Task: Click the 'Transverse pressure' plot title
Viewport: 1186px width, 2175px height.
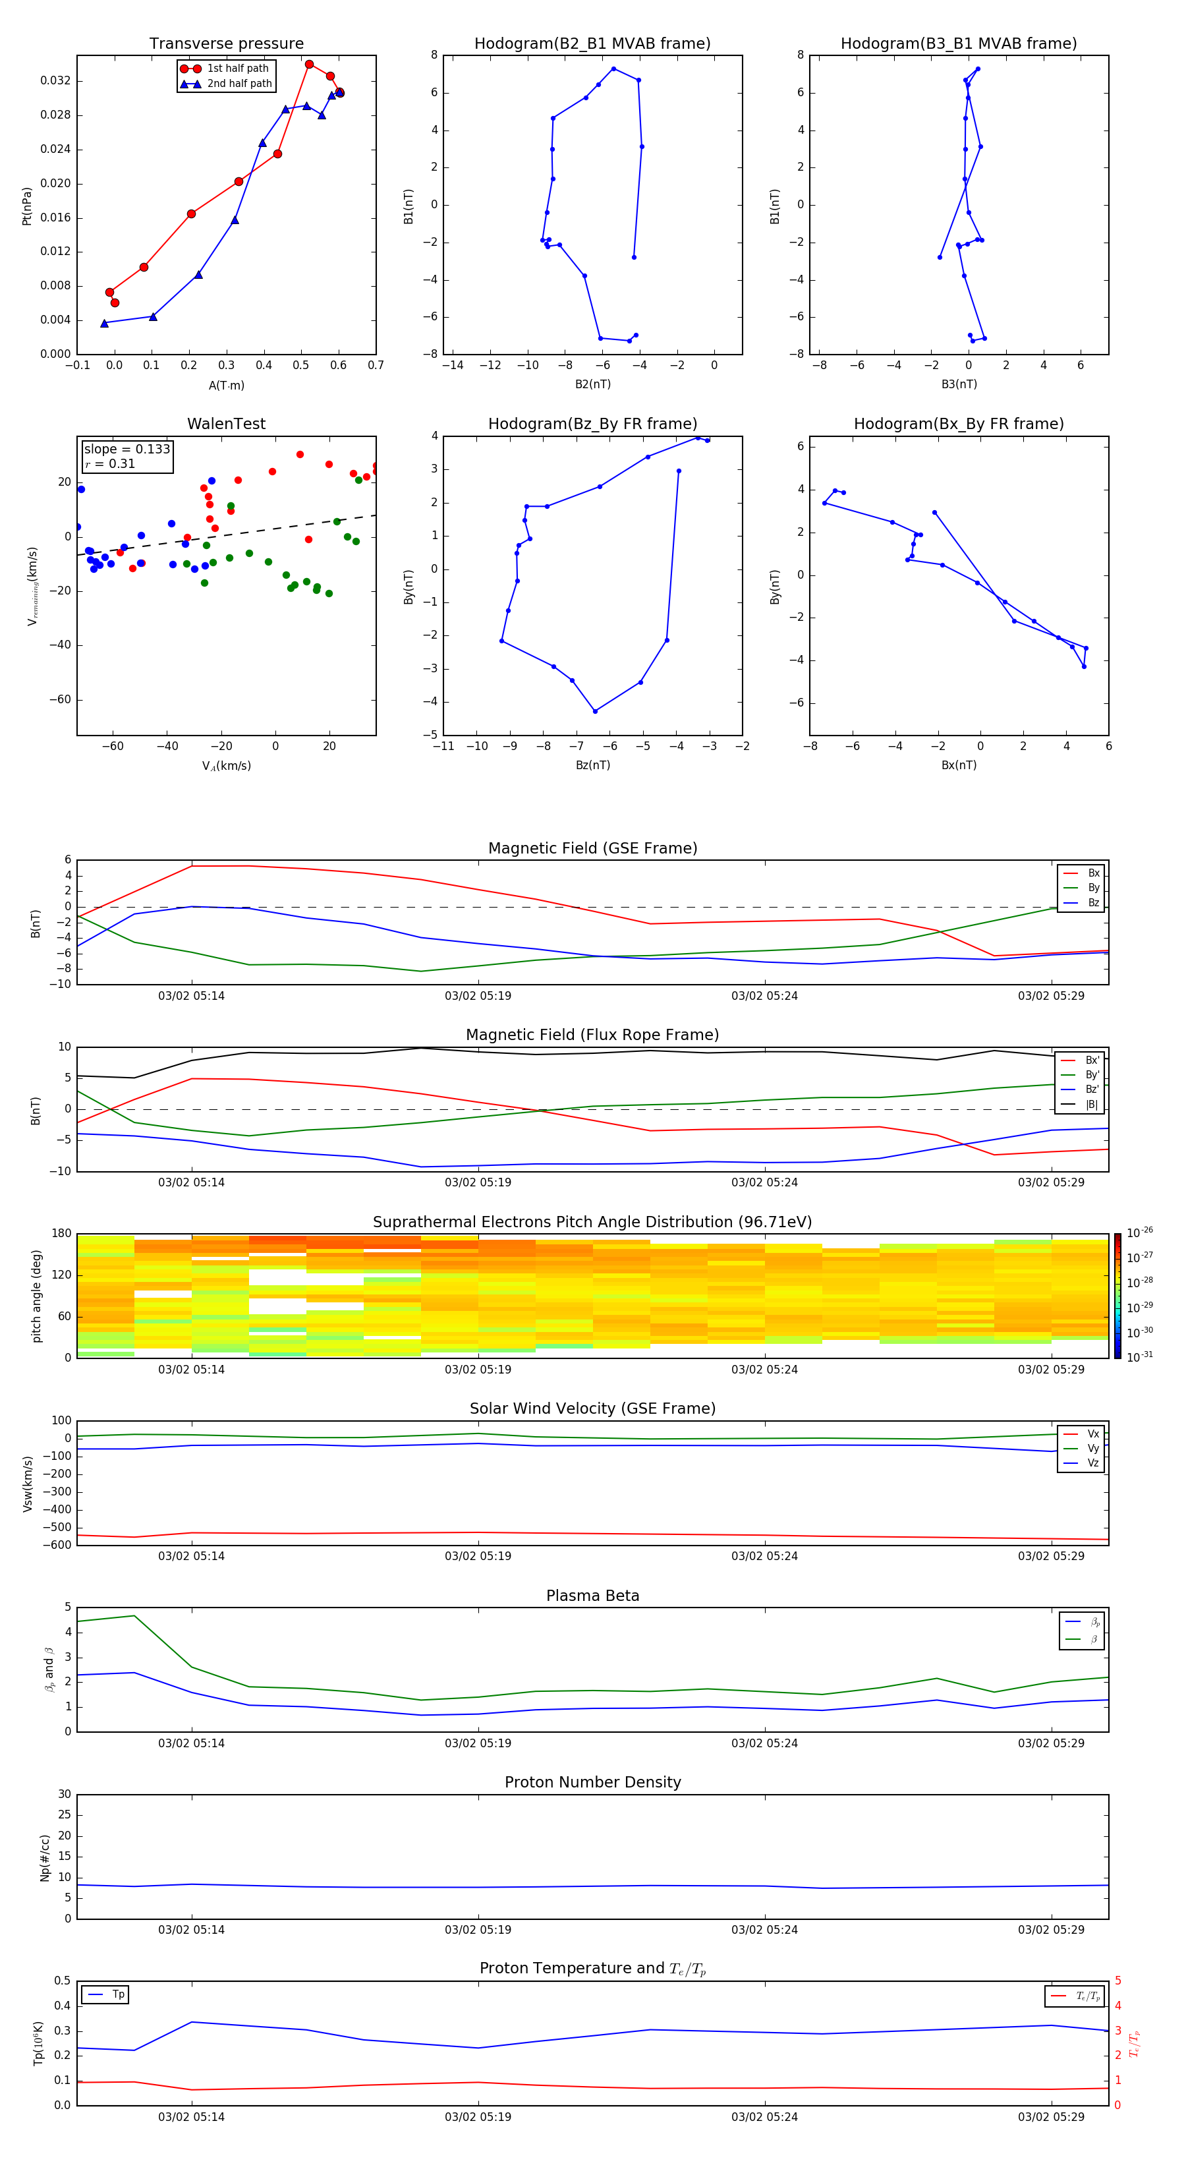Action: click(226, 44)
